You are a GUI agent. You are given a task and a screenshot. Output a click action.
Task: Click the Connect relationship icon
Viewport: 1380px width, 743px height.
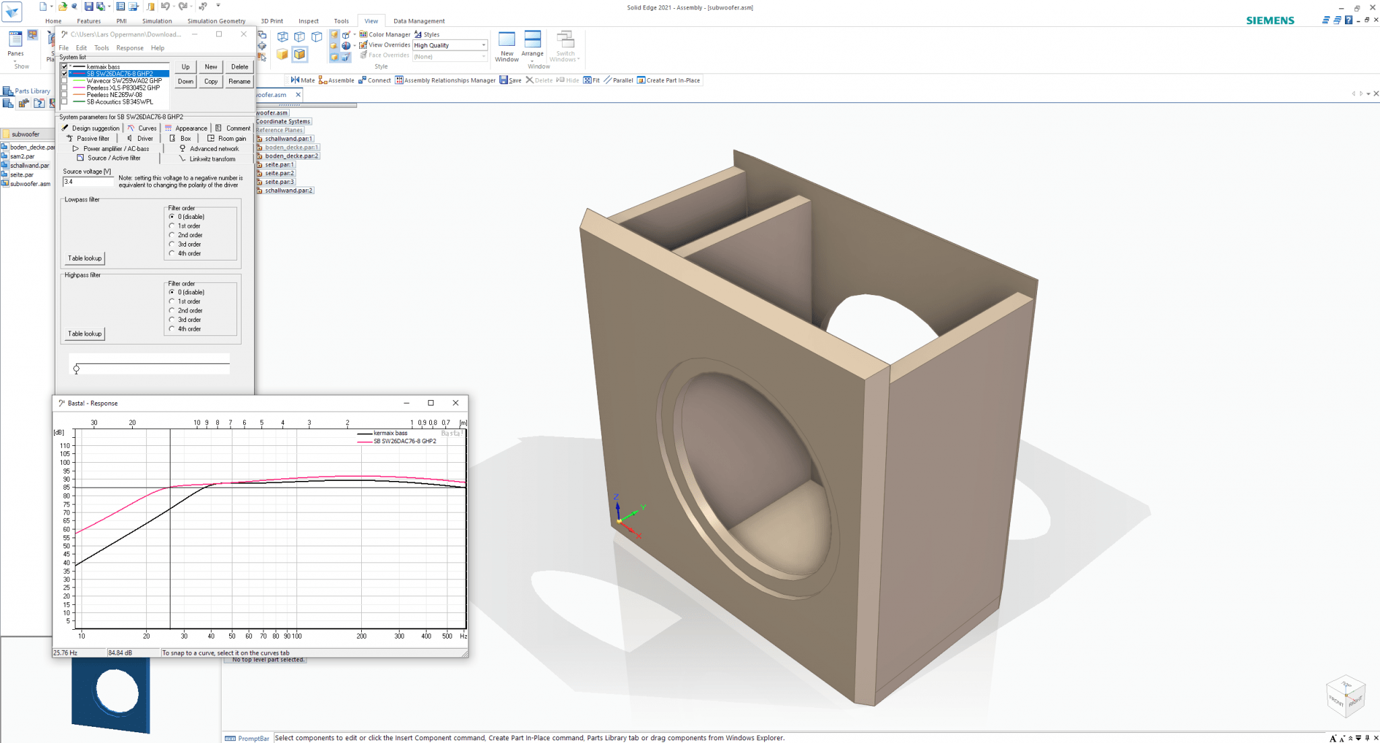pyautogui.click(x=363, y=80)
